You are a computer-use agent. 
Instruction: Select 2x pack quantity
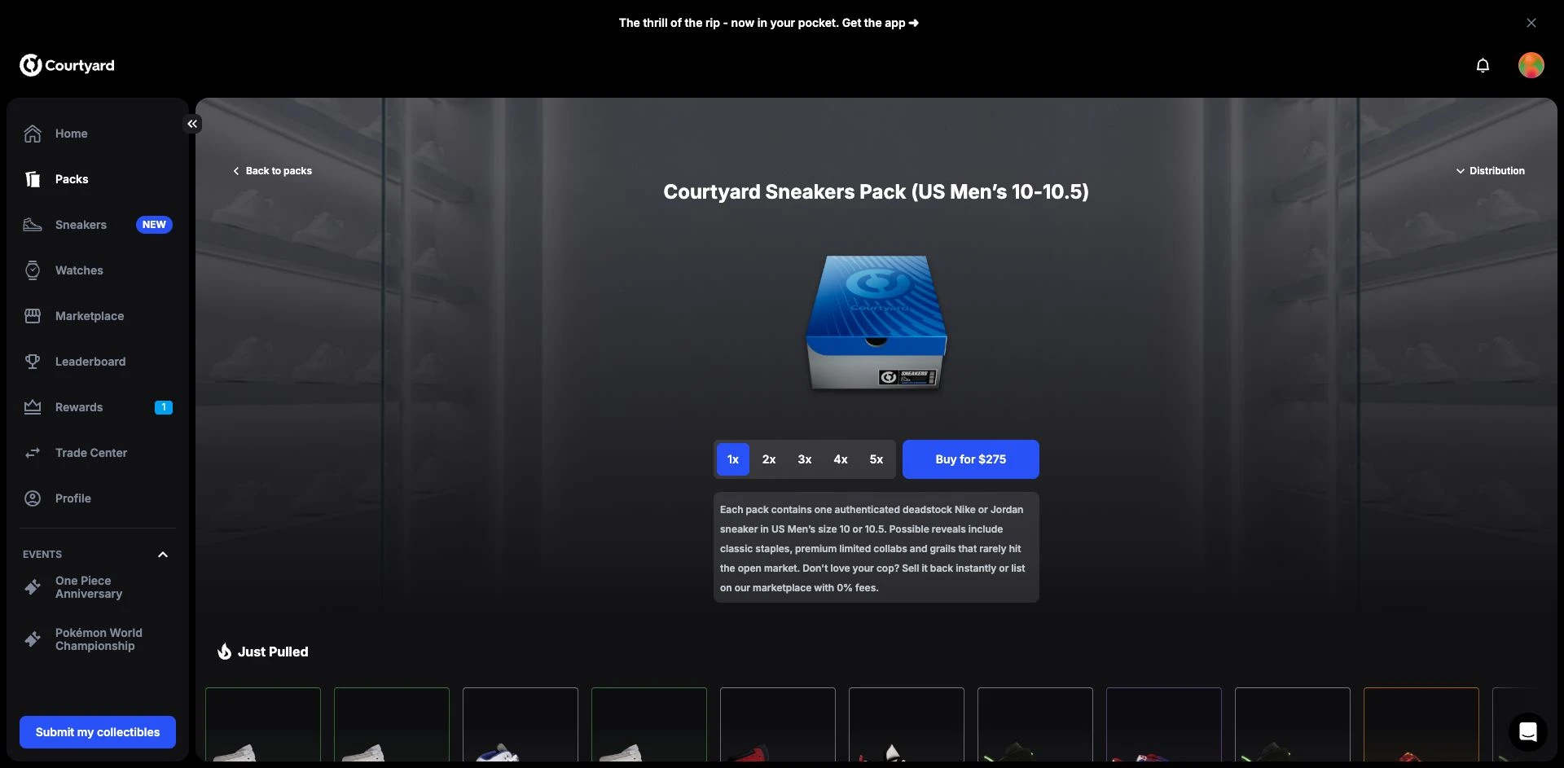tap(769, 459)
